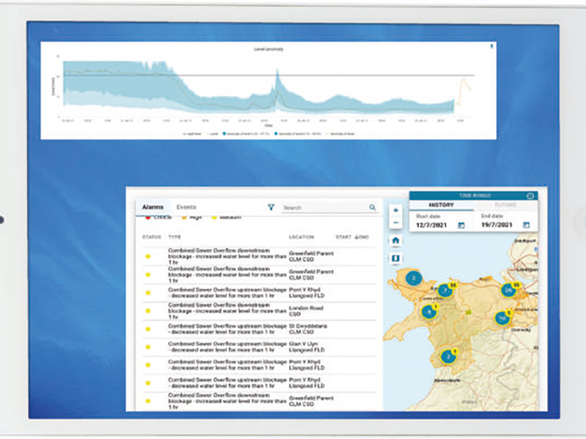Sort alarms by END column
This screenshot has height=439, width=586.
click(363, 237)
